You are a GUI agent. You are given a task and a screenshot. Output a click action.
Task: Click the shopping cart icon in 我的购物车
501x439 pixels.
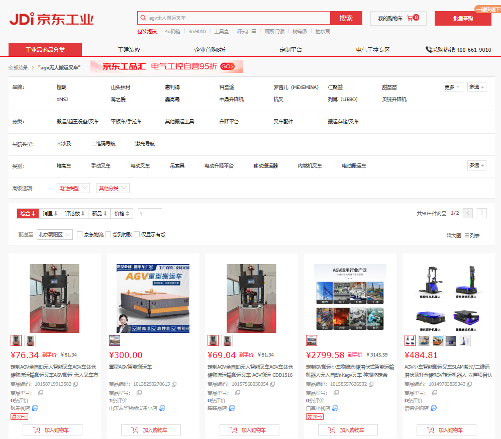(x=410, y=19)
